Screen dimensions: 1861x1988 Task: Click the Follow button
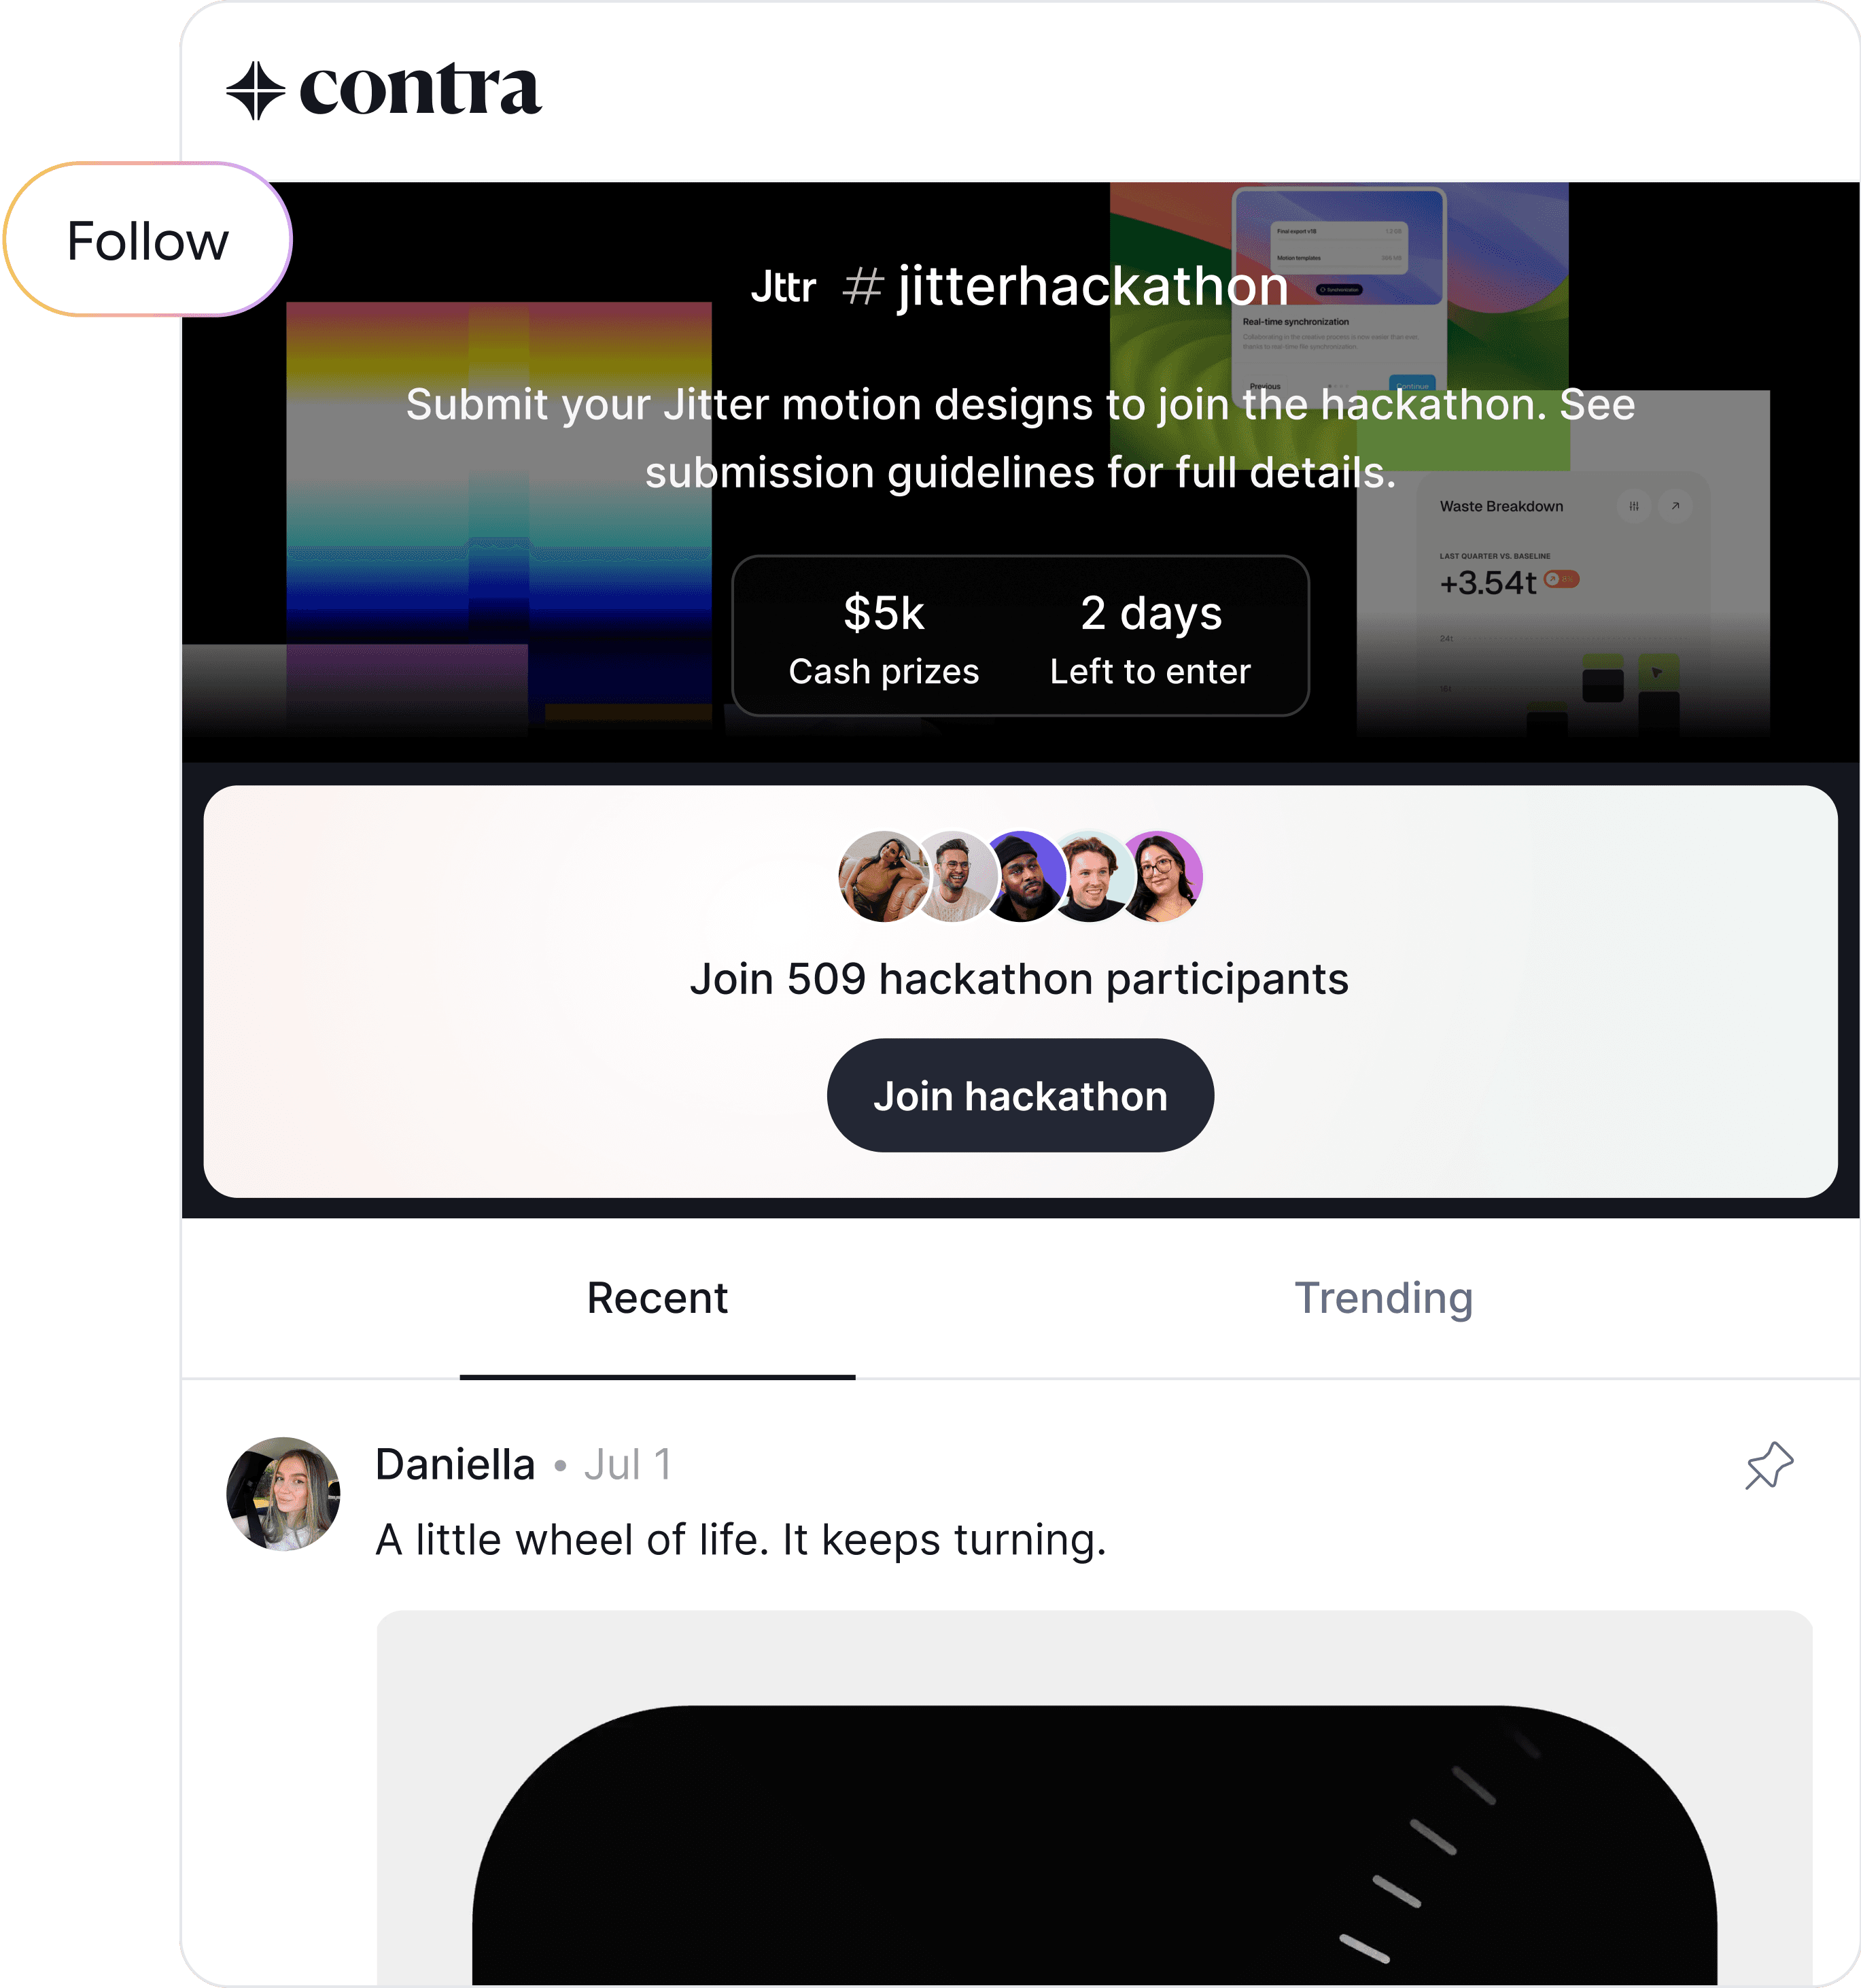(148, 240)
